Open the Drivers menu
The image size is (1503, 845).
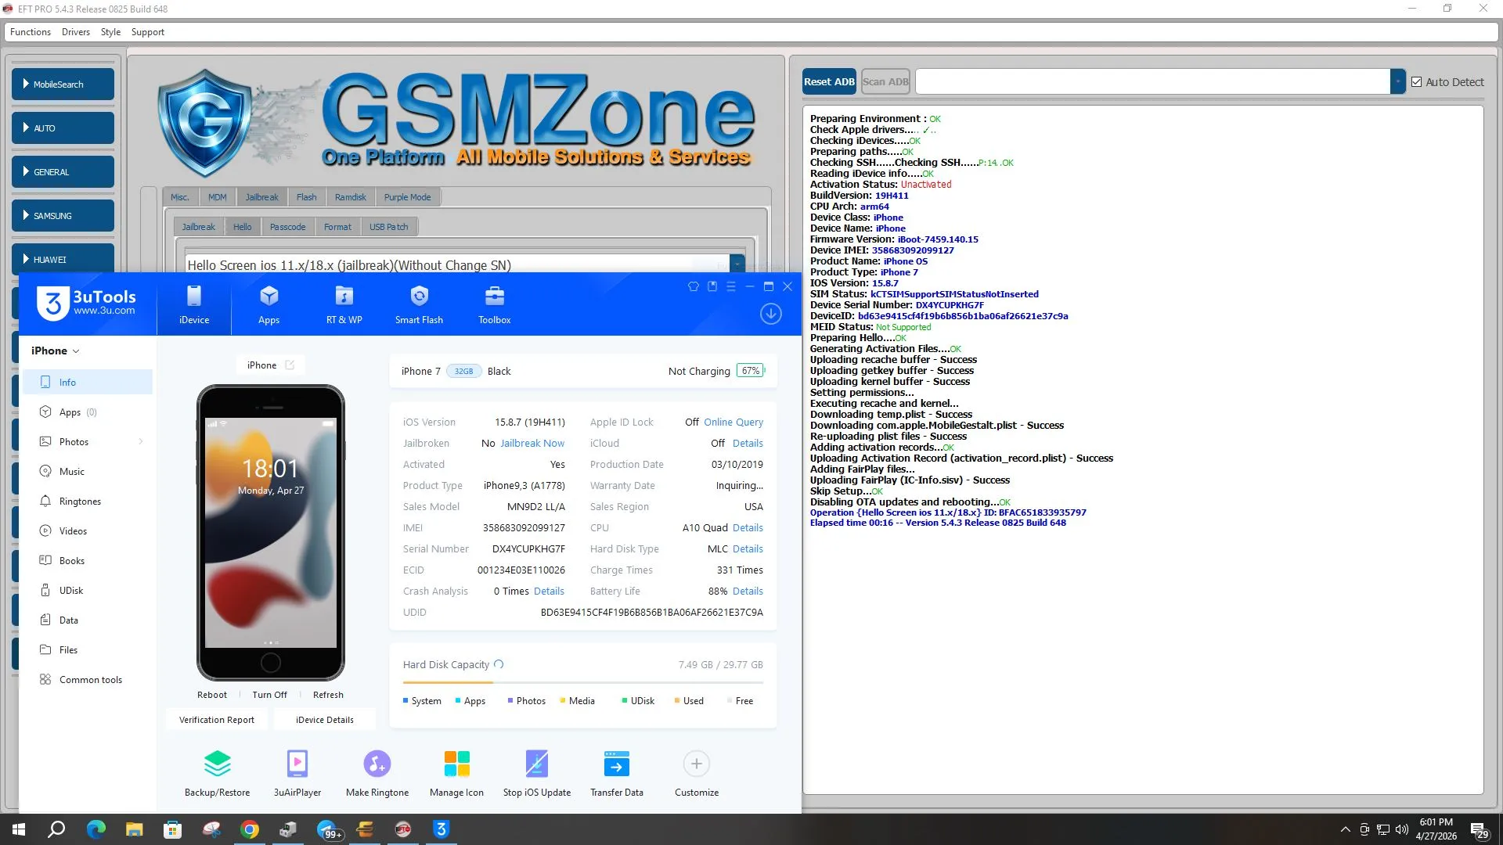(76, 32)
